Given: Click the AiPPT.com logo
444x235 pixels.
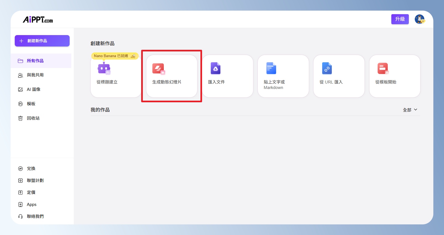Looking at the screenshot, I should (38, 20).
